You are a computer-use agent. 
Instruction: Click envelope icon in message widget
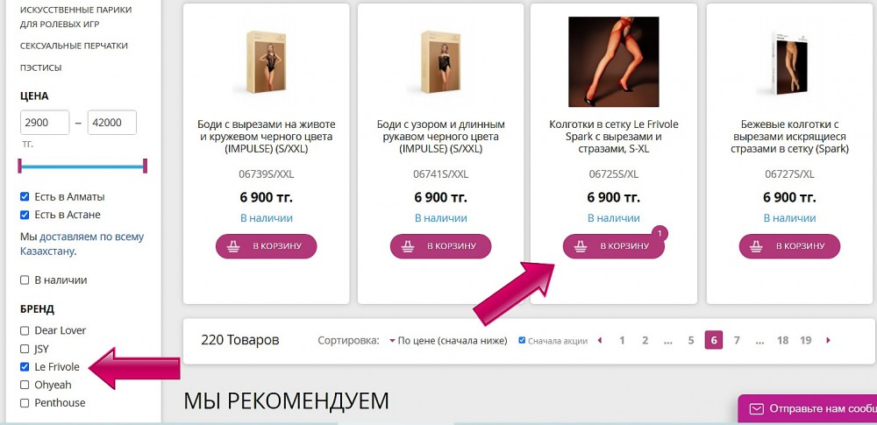pos(756,408)
